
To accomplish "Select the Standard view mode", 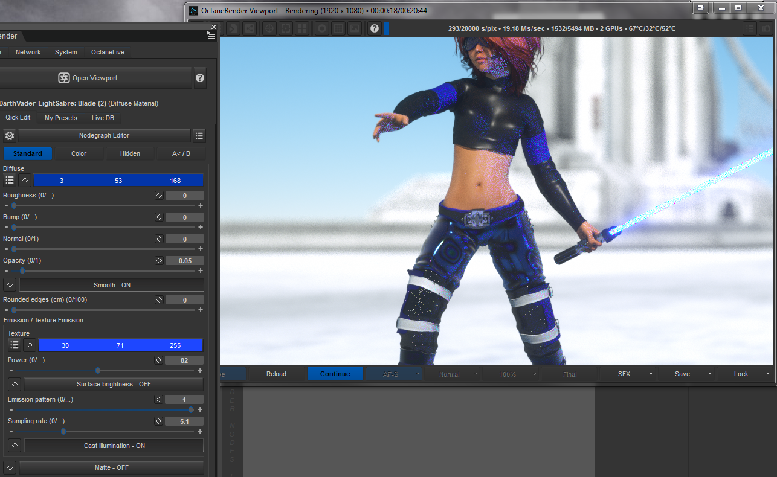I will coord(28,153).
